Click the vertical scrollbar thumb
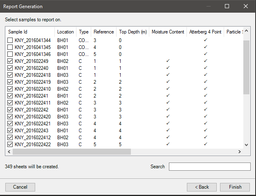Image resolution: width=256 pixels, height=196 pixels. click(246, 67)
